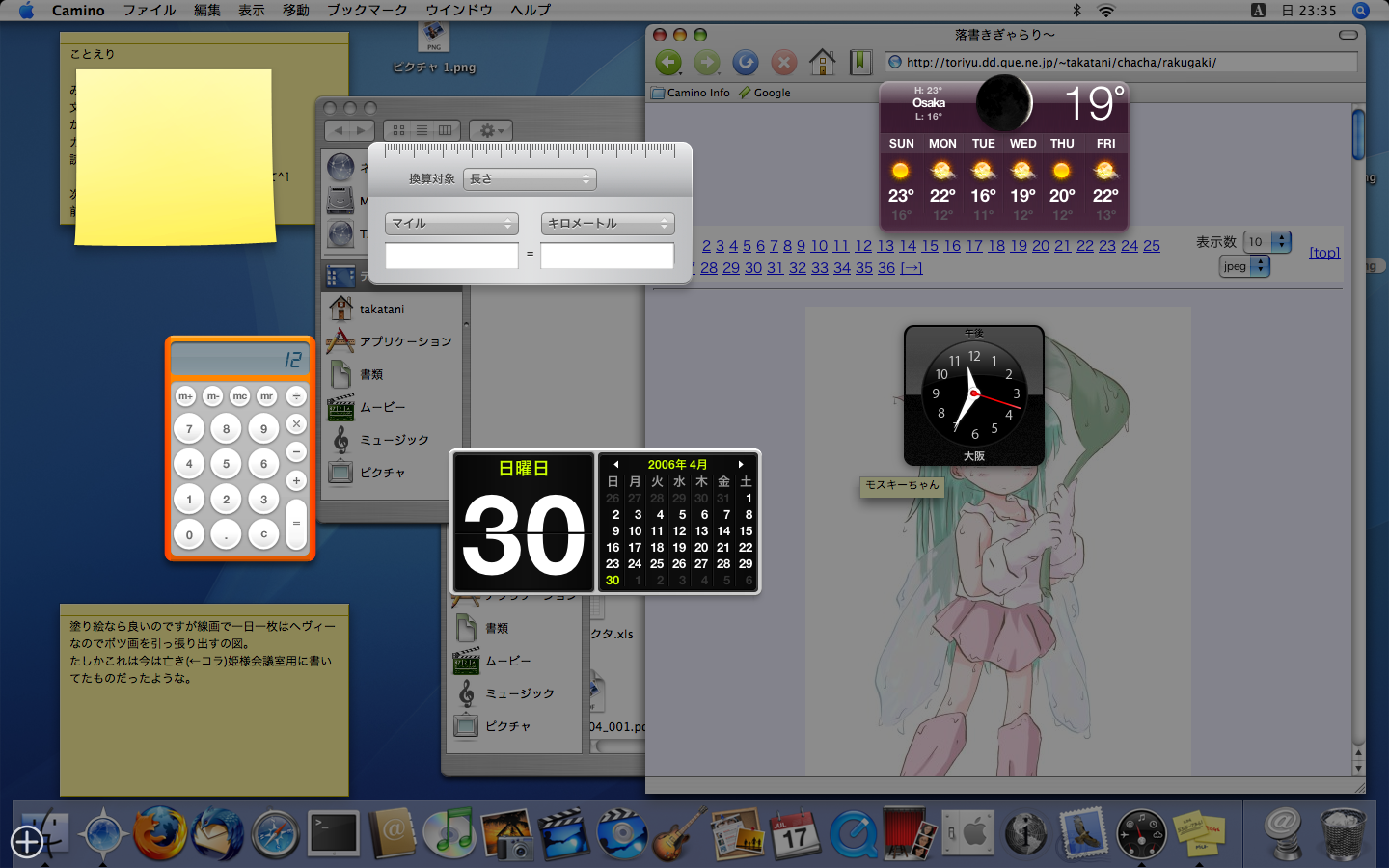Open the jpeg format dropdown

click(x=1244, y=266)
